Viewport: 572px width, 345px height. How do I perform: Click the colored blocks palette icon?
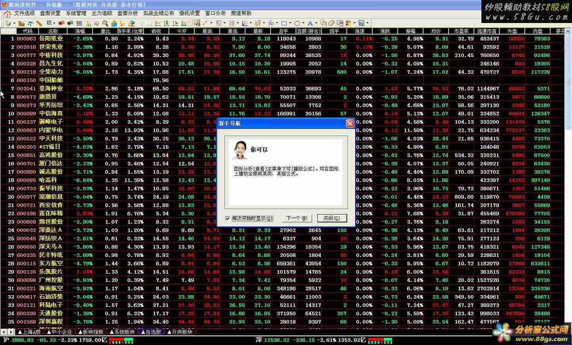(x=348, y=23)
